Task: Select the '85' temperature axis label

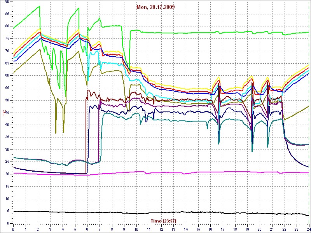Action: click(x=7, y=14)
